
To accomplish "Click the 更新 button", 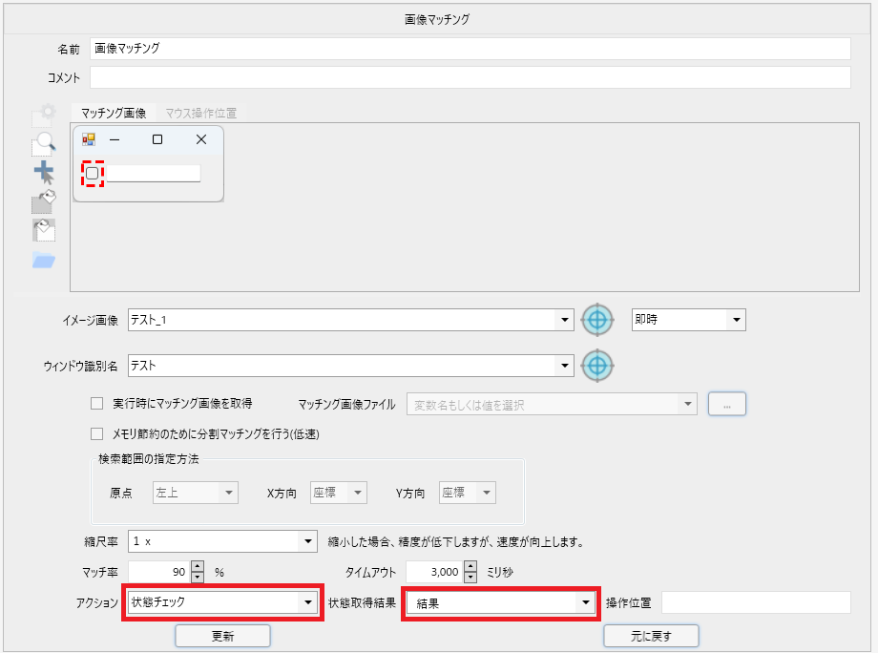I will (223, 636).
